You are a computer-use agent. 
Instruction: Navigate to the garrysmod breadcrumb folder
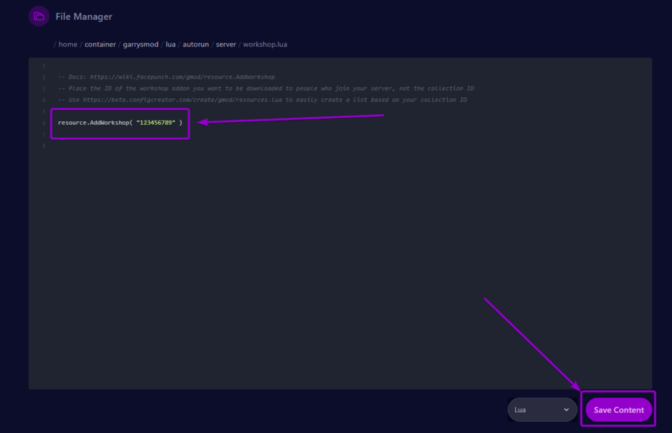pyautogui.click(x=140, y=44)
